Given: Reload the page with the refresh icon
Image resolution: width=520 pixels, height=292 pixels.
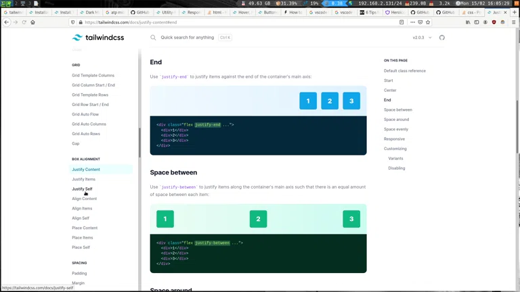Looking at the screenshot, I should click(x=24, y=22).
